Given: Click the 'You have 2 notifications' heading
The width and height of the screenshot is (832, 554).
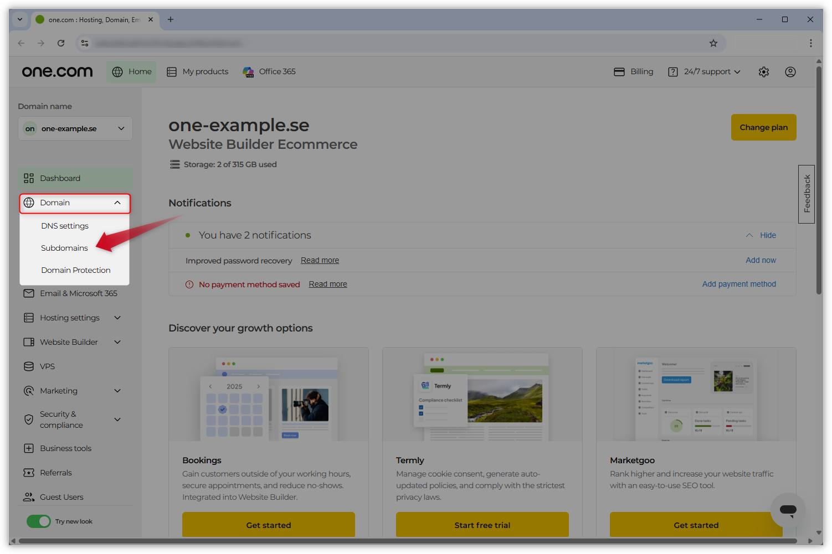Looking at the screenshot, I should [x=255, y=235].
